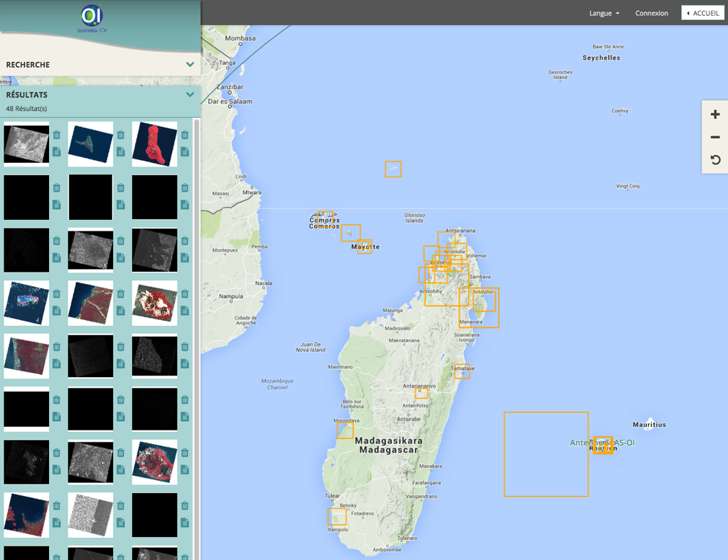Open details for blue bay red coast result
The width and height of the screenshot is (728, 560).
pyautogui.click(x=57, y=522)
